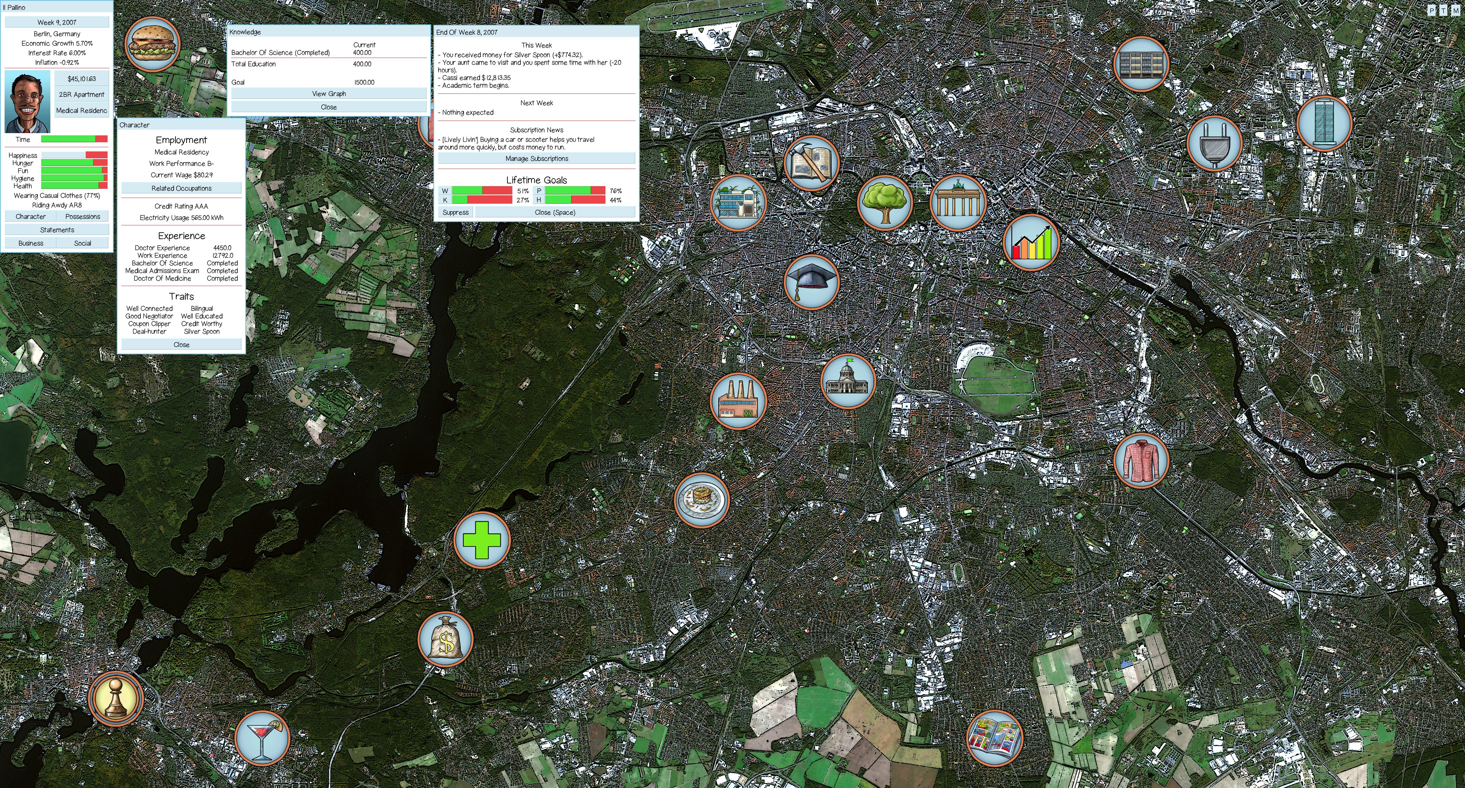Visit the modern glass house icon
Viewport: 1465px width, 788px height.
[738, 203]
